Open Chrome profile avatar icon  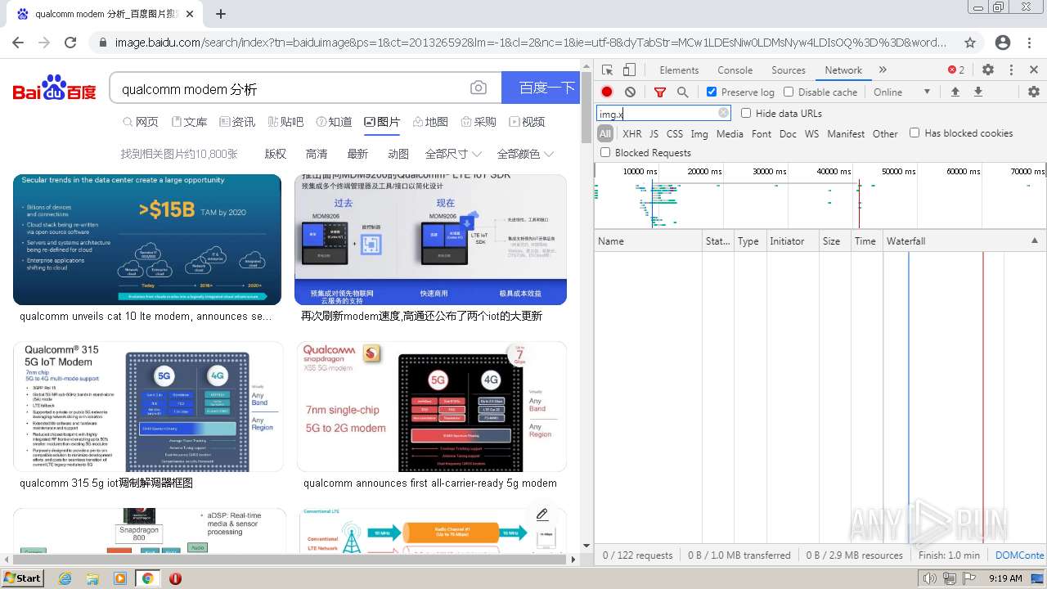point(1003,43)
